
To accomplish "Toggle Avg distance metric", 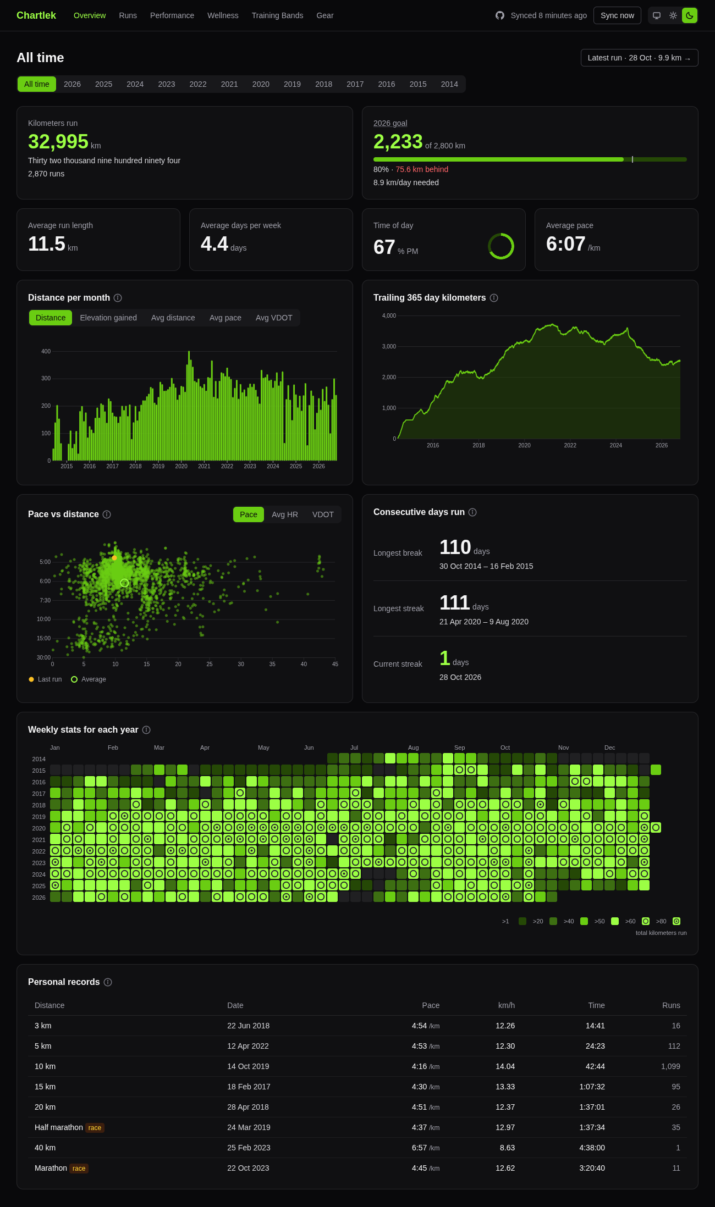I will click(173, 318).
